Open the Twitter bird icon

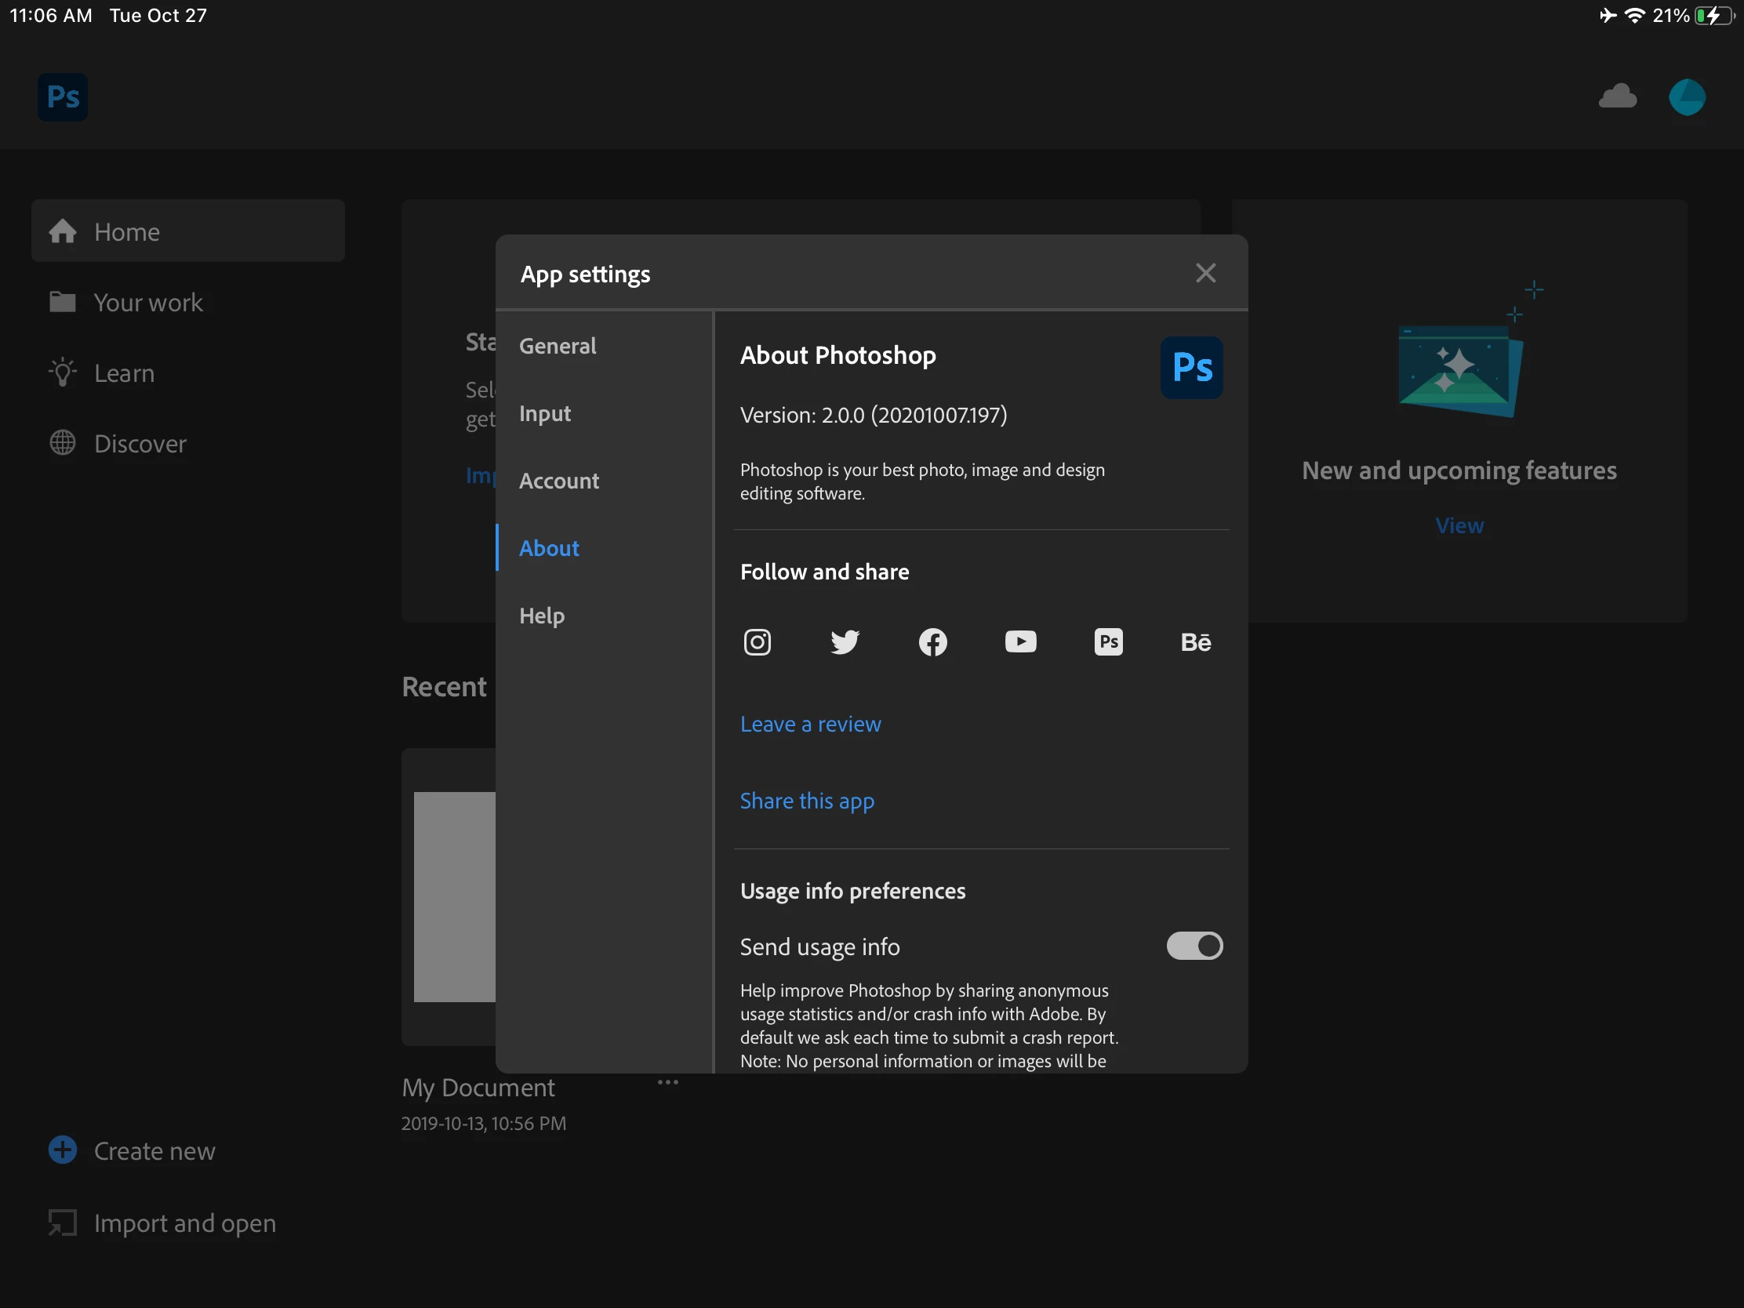[845, 641]
